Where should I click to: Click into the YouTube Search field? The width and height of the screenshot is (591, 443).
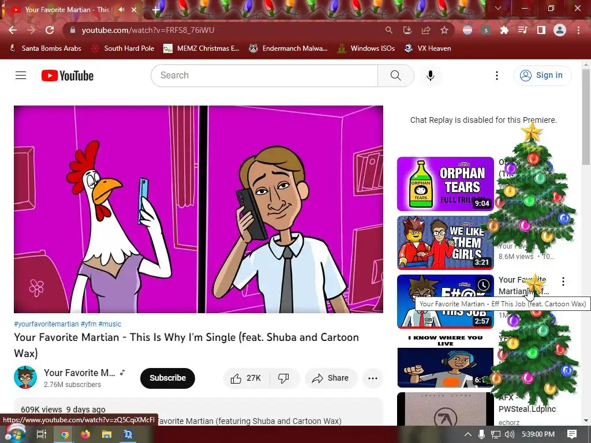coord(264,76)
